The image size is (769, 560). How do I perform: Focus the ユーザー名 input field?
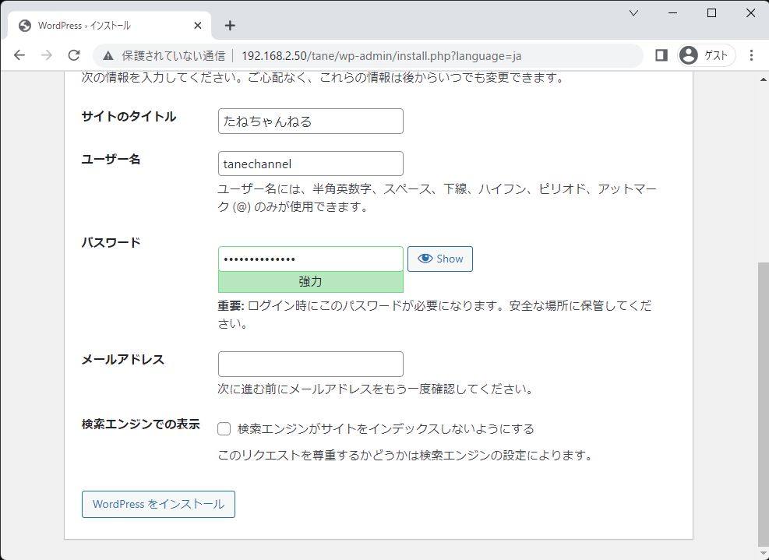pyautogui.click(x=310, y=164)
